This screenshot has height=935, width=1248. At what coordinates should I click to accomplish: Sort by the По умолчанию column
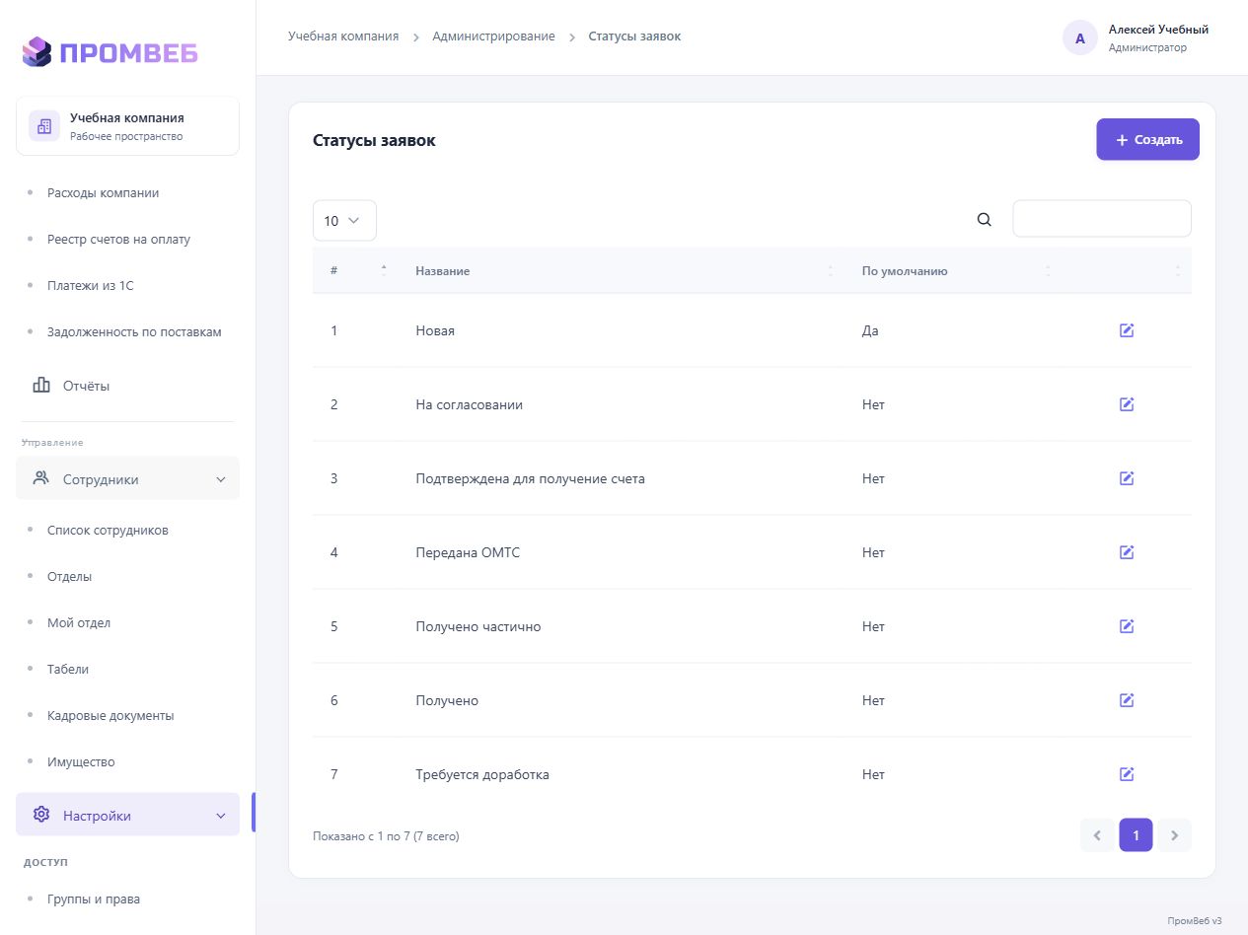(952, 271)
